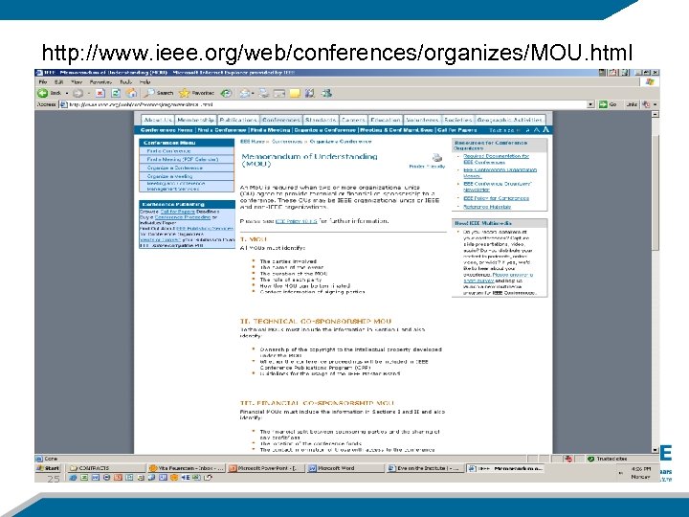Open the View menu
689x517 pixels.
pyautogui.click(x=77, y=81)
